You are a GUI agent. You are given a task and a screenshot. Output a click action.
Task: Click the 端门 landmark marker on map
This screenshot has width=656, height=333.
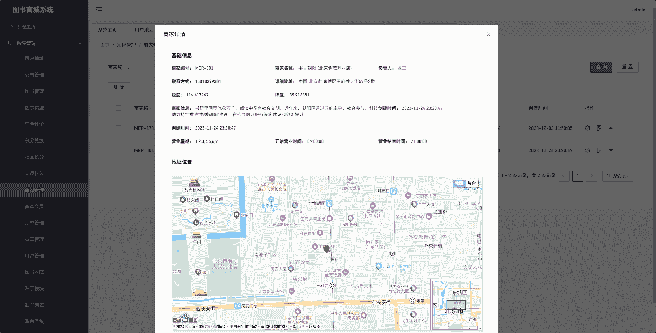coord(198,272)
